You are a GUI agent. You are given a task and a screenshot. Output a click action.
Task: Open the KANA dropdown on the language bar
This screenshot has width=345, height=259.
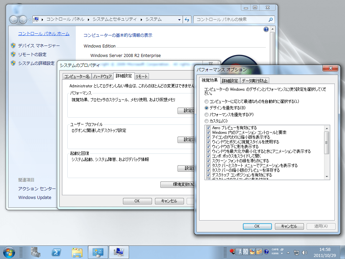pyautogui.click(x=281, y=254)
